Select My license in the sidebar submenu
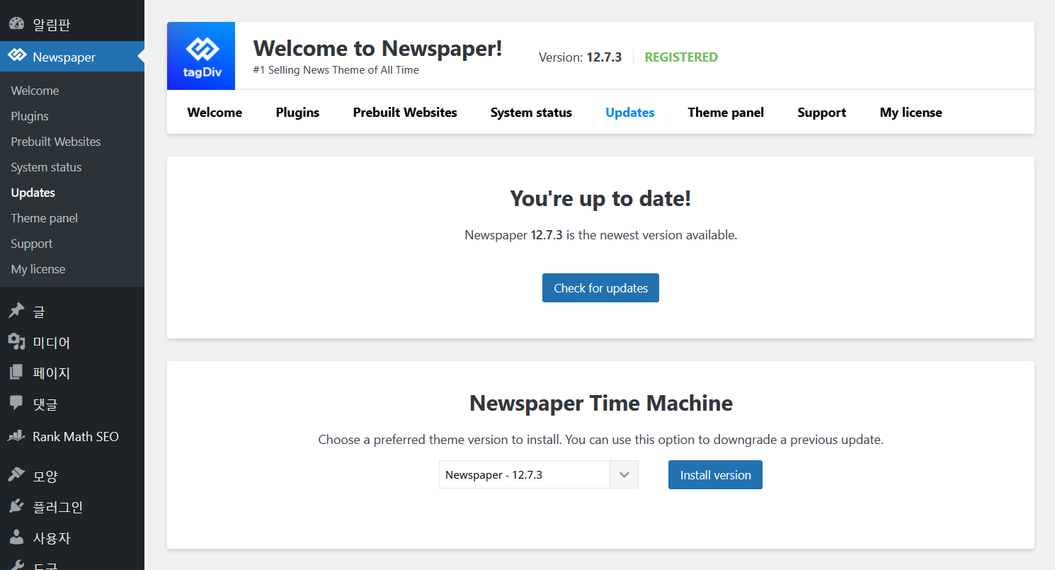Image resolution: width=1055 pixels, height=570 pixels. click(x=38, y=269)
